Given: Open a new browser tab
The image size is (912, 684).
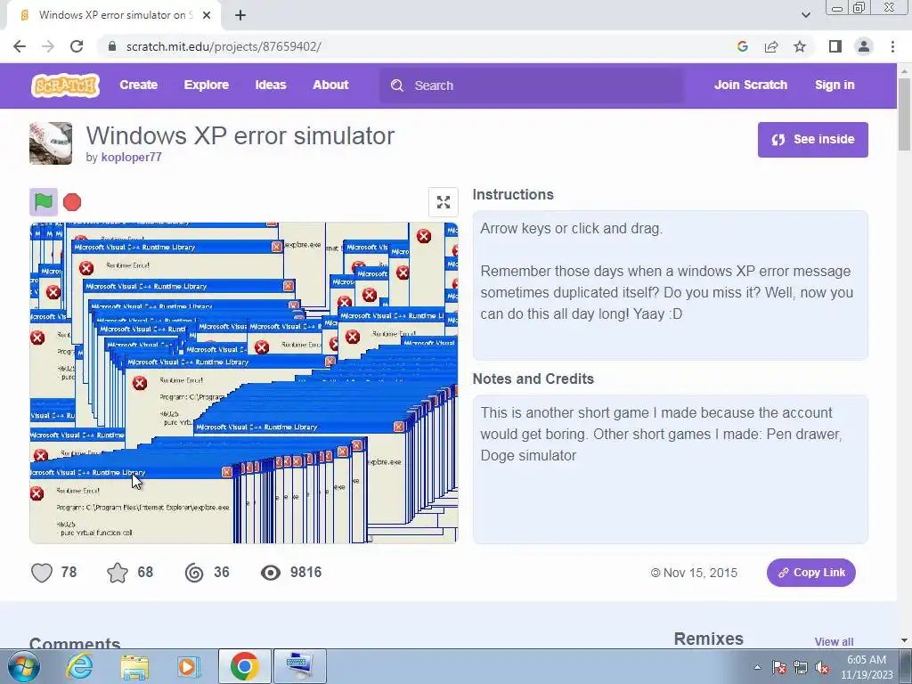Looking at the screenshot, I should click(240, 16).
